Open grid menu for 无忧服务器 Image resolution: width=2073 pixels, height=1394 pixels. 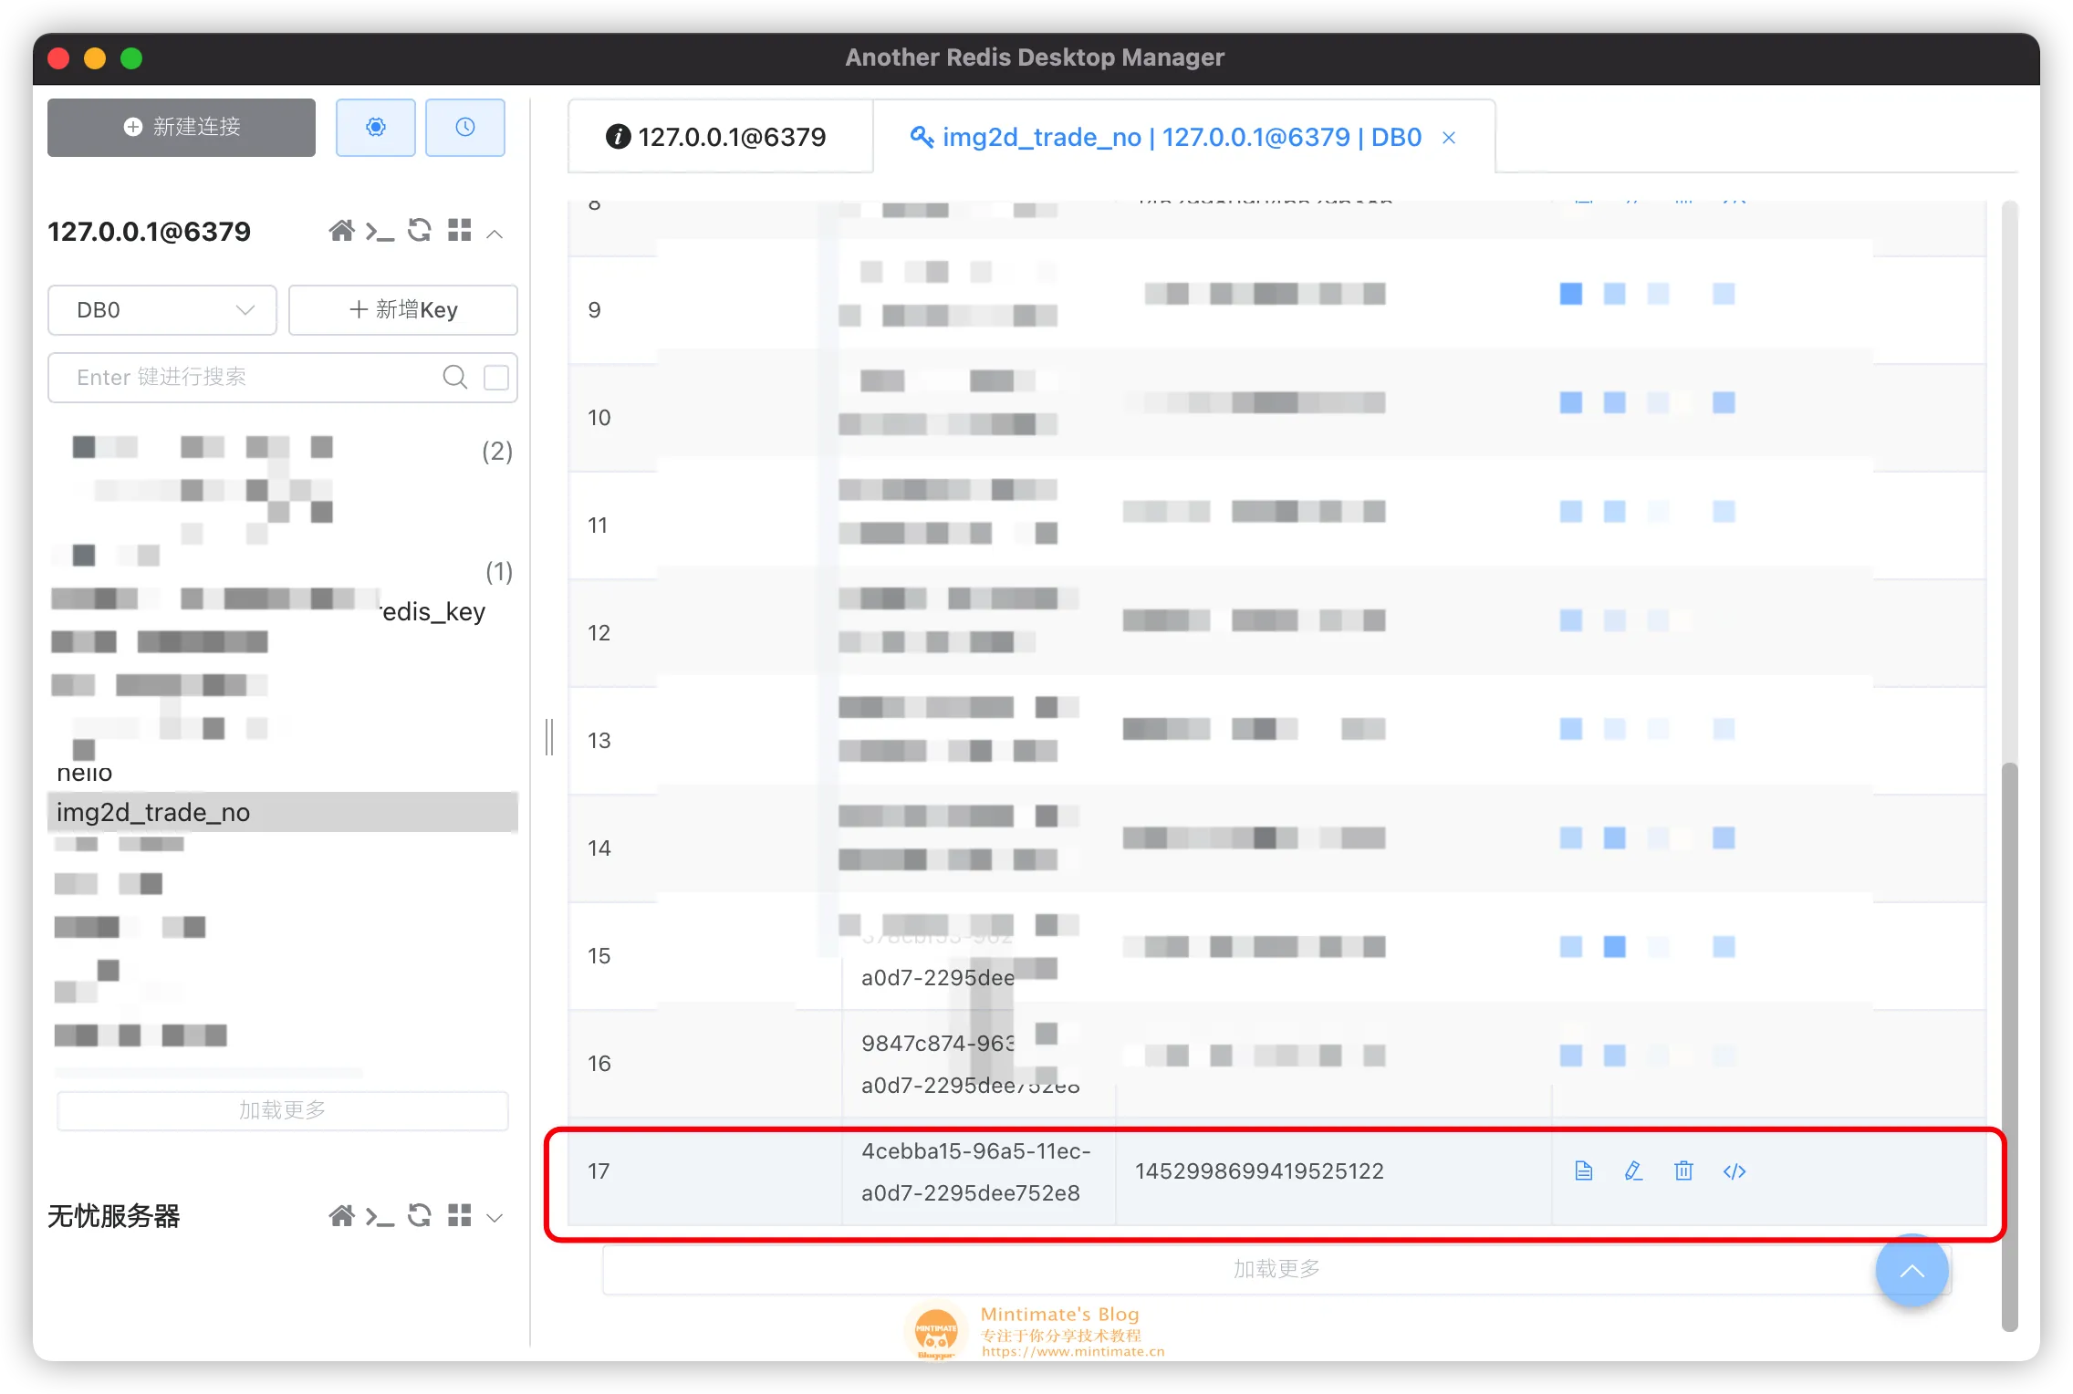point(460,1216)
